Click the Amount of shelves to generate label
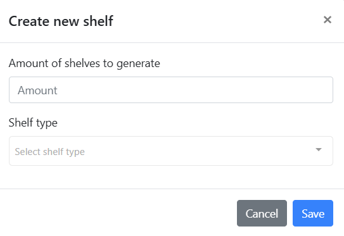 pyautogui.click(x=84, y=63)
